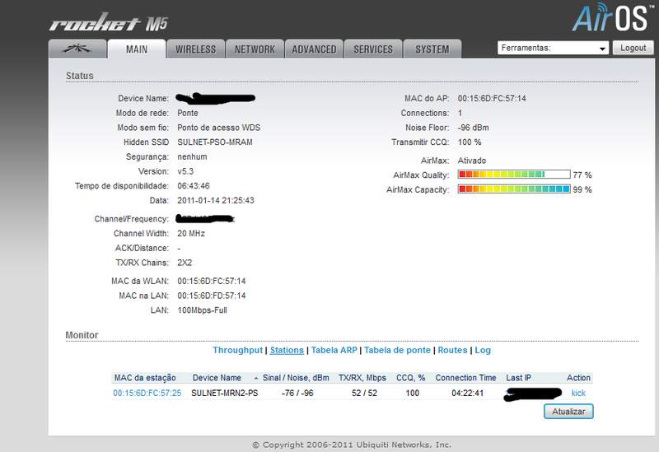Image resolution: width=659 pixels, height=452 pixels.
Task: Click the AirOS logo
Action: [x=611, y=17]
